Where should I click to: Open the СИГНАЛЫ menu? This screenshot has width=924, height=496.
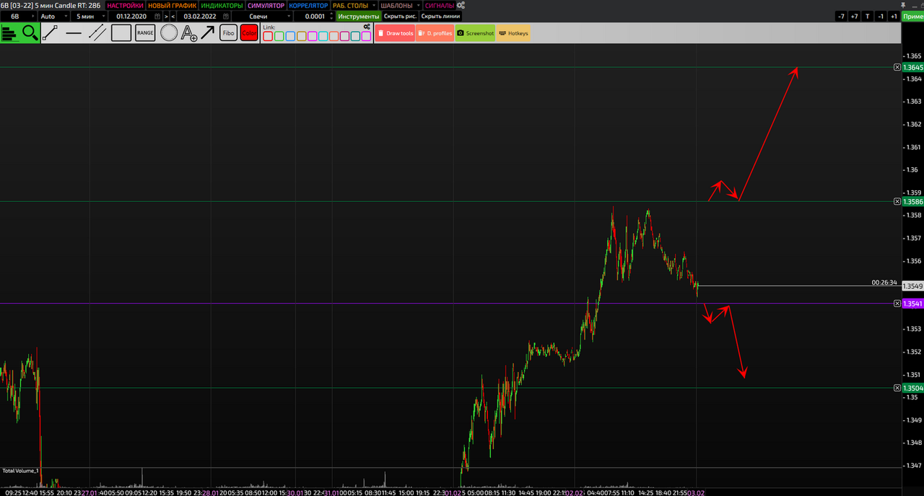[x=440, y=5]
